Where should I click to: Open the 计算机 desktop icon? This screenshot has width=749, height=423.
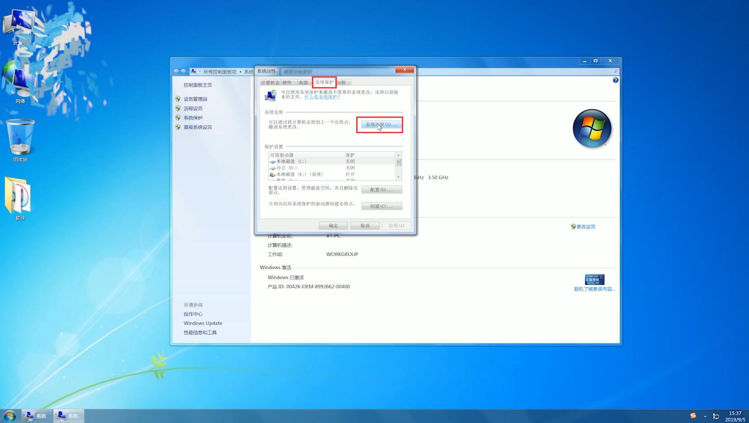tap(19, 27)
